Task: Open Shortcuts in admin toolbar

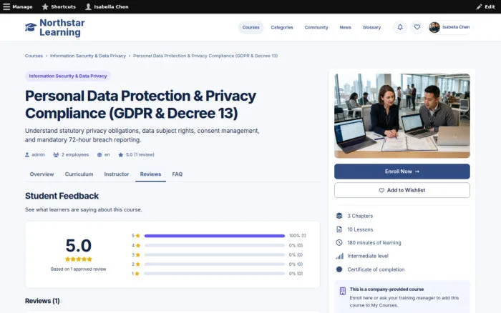Action: click(63, 6)
